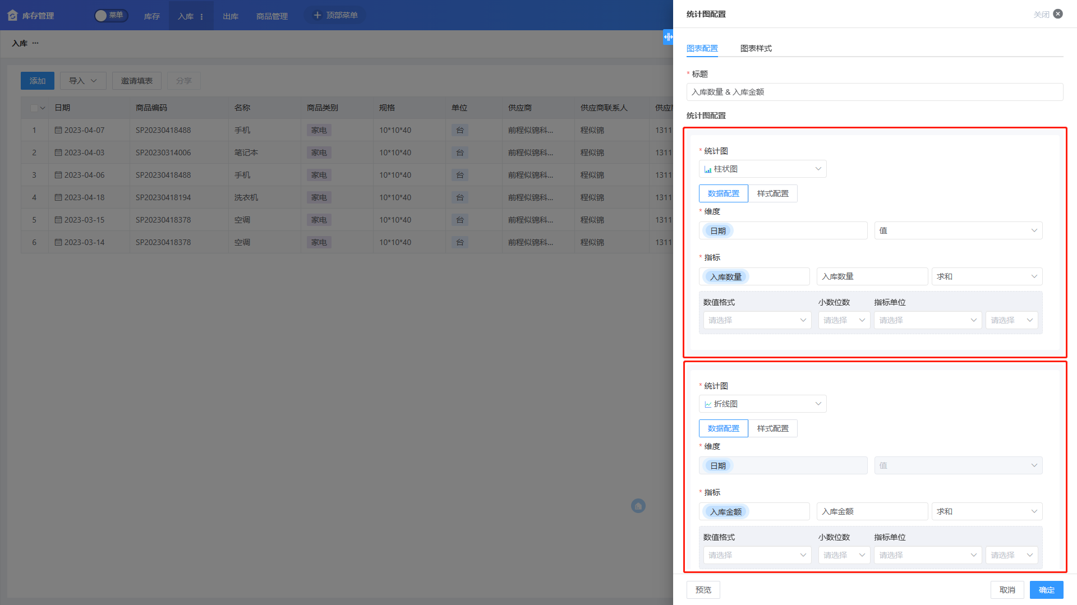Select 数据配置 tab in first chart section
This screenshot has width=1077, height=605.
pyautogui.click(x=724, y=193)
